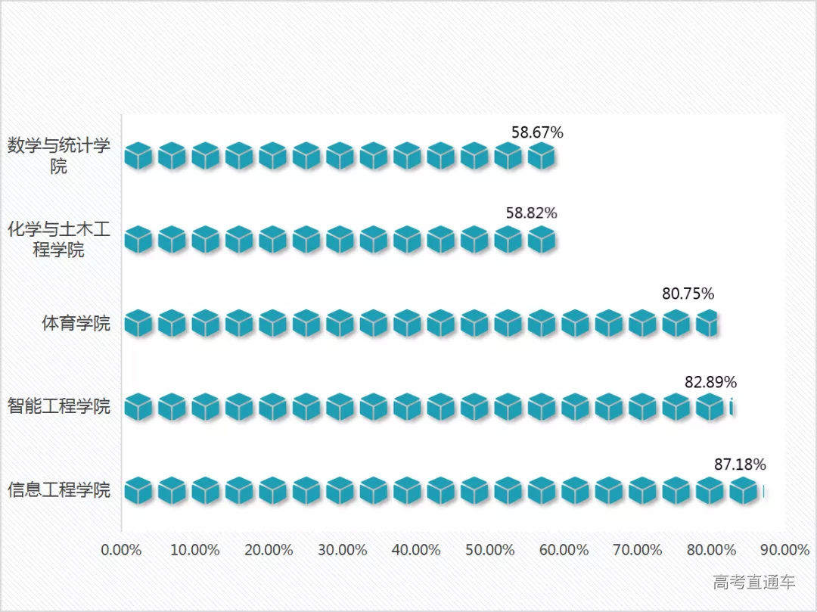Click the 高考直通车 watermark text

coord(754,582)
